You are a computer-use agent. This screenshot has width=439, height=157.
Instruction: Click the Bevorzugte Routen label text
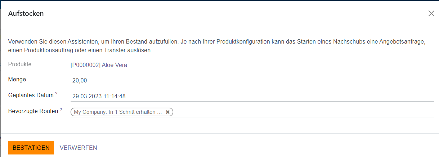click(x=33, y=111)
